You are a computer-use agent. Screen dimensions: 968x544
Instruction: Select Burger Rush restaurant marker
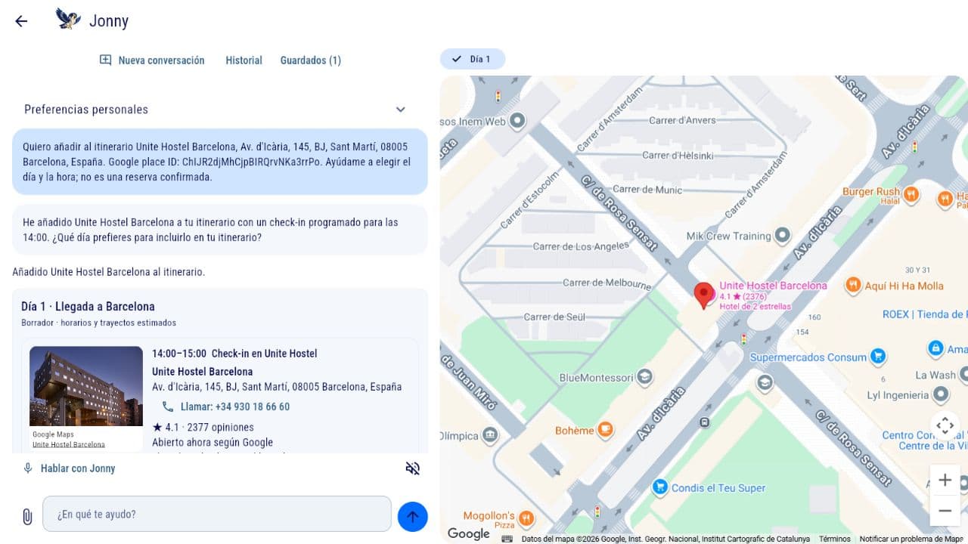pos(911,194)
